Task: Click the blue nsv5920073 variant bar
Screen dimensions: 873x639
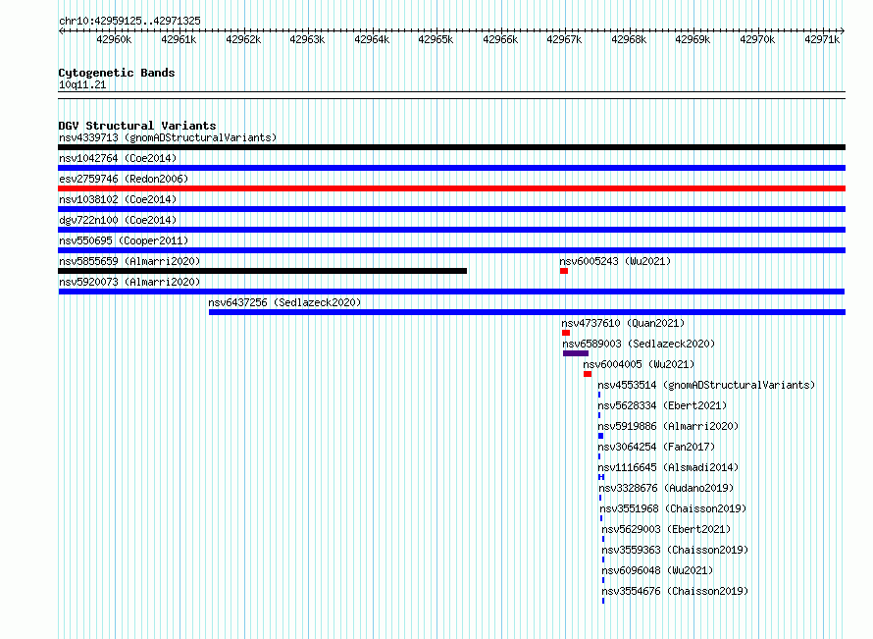Action: pos(451,292)
